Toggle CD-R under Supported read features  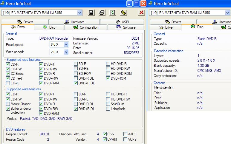click(8, 64)
